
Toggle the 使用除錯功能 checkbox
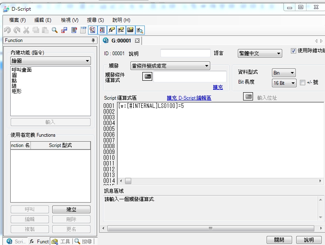pyautogui.click(x=293, y=51)
